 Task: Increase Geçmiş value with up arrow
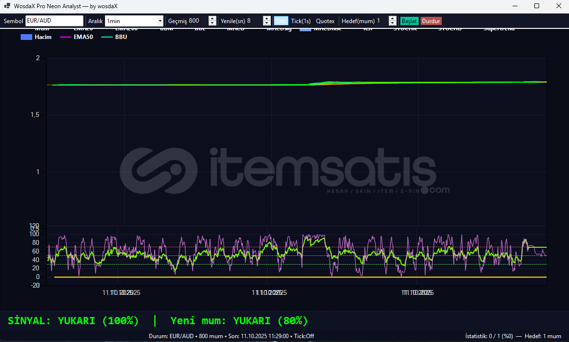tap(212, 19)
